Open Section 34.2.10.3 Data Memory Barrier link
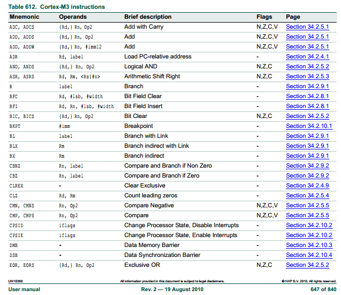 click(309, 245)
